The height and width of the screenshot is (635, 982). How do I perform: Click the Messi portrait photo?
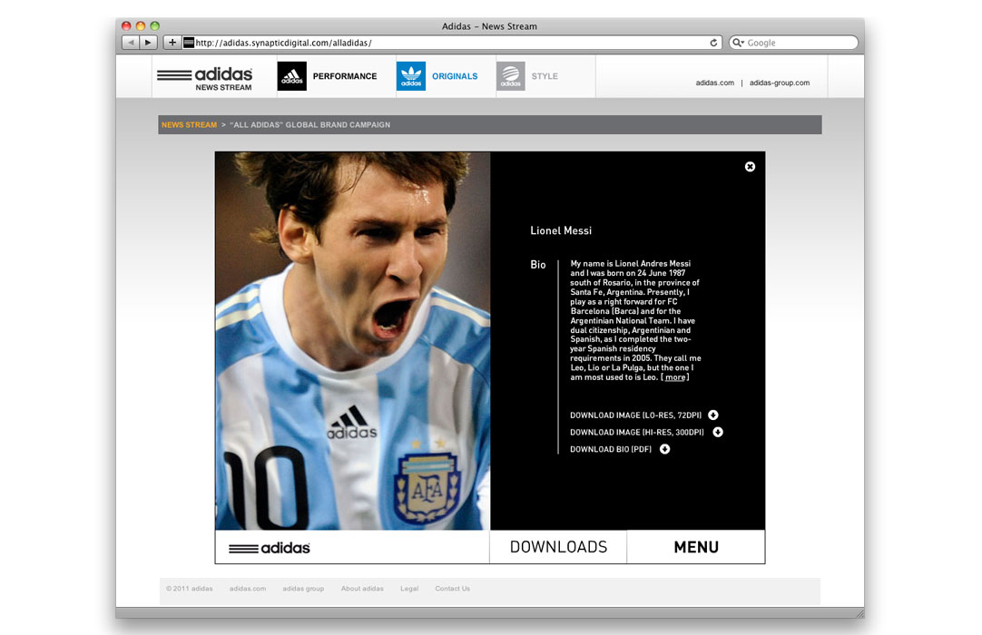click(352, 341)
